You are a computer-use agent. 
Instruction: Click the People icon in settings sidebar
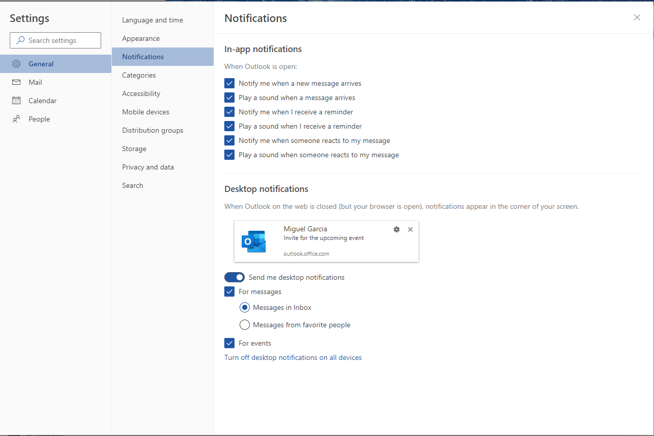(x=16, y=118)
